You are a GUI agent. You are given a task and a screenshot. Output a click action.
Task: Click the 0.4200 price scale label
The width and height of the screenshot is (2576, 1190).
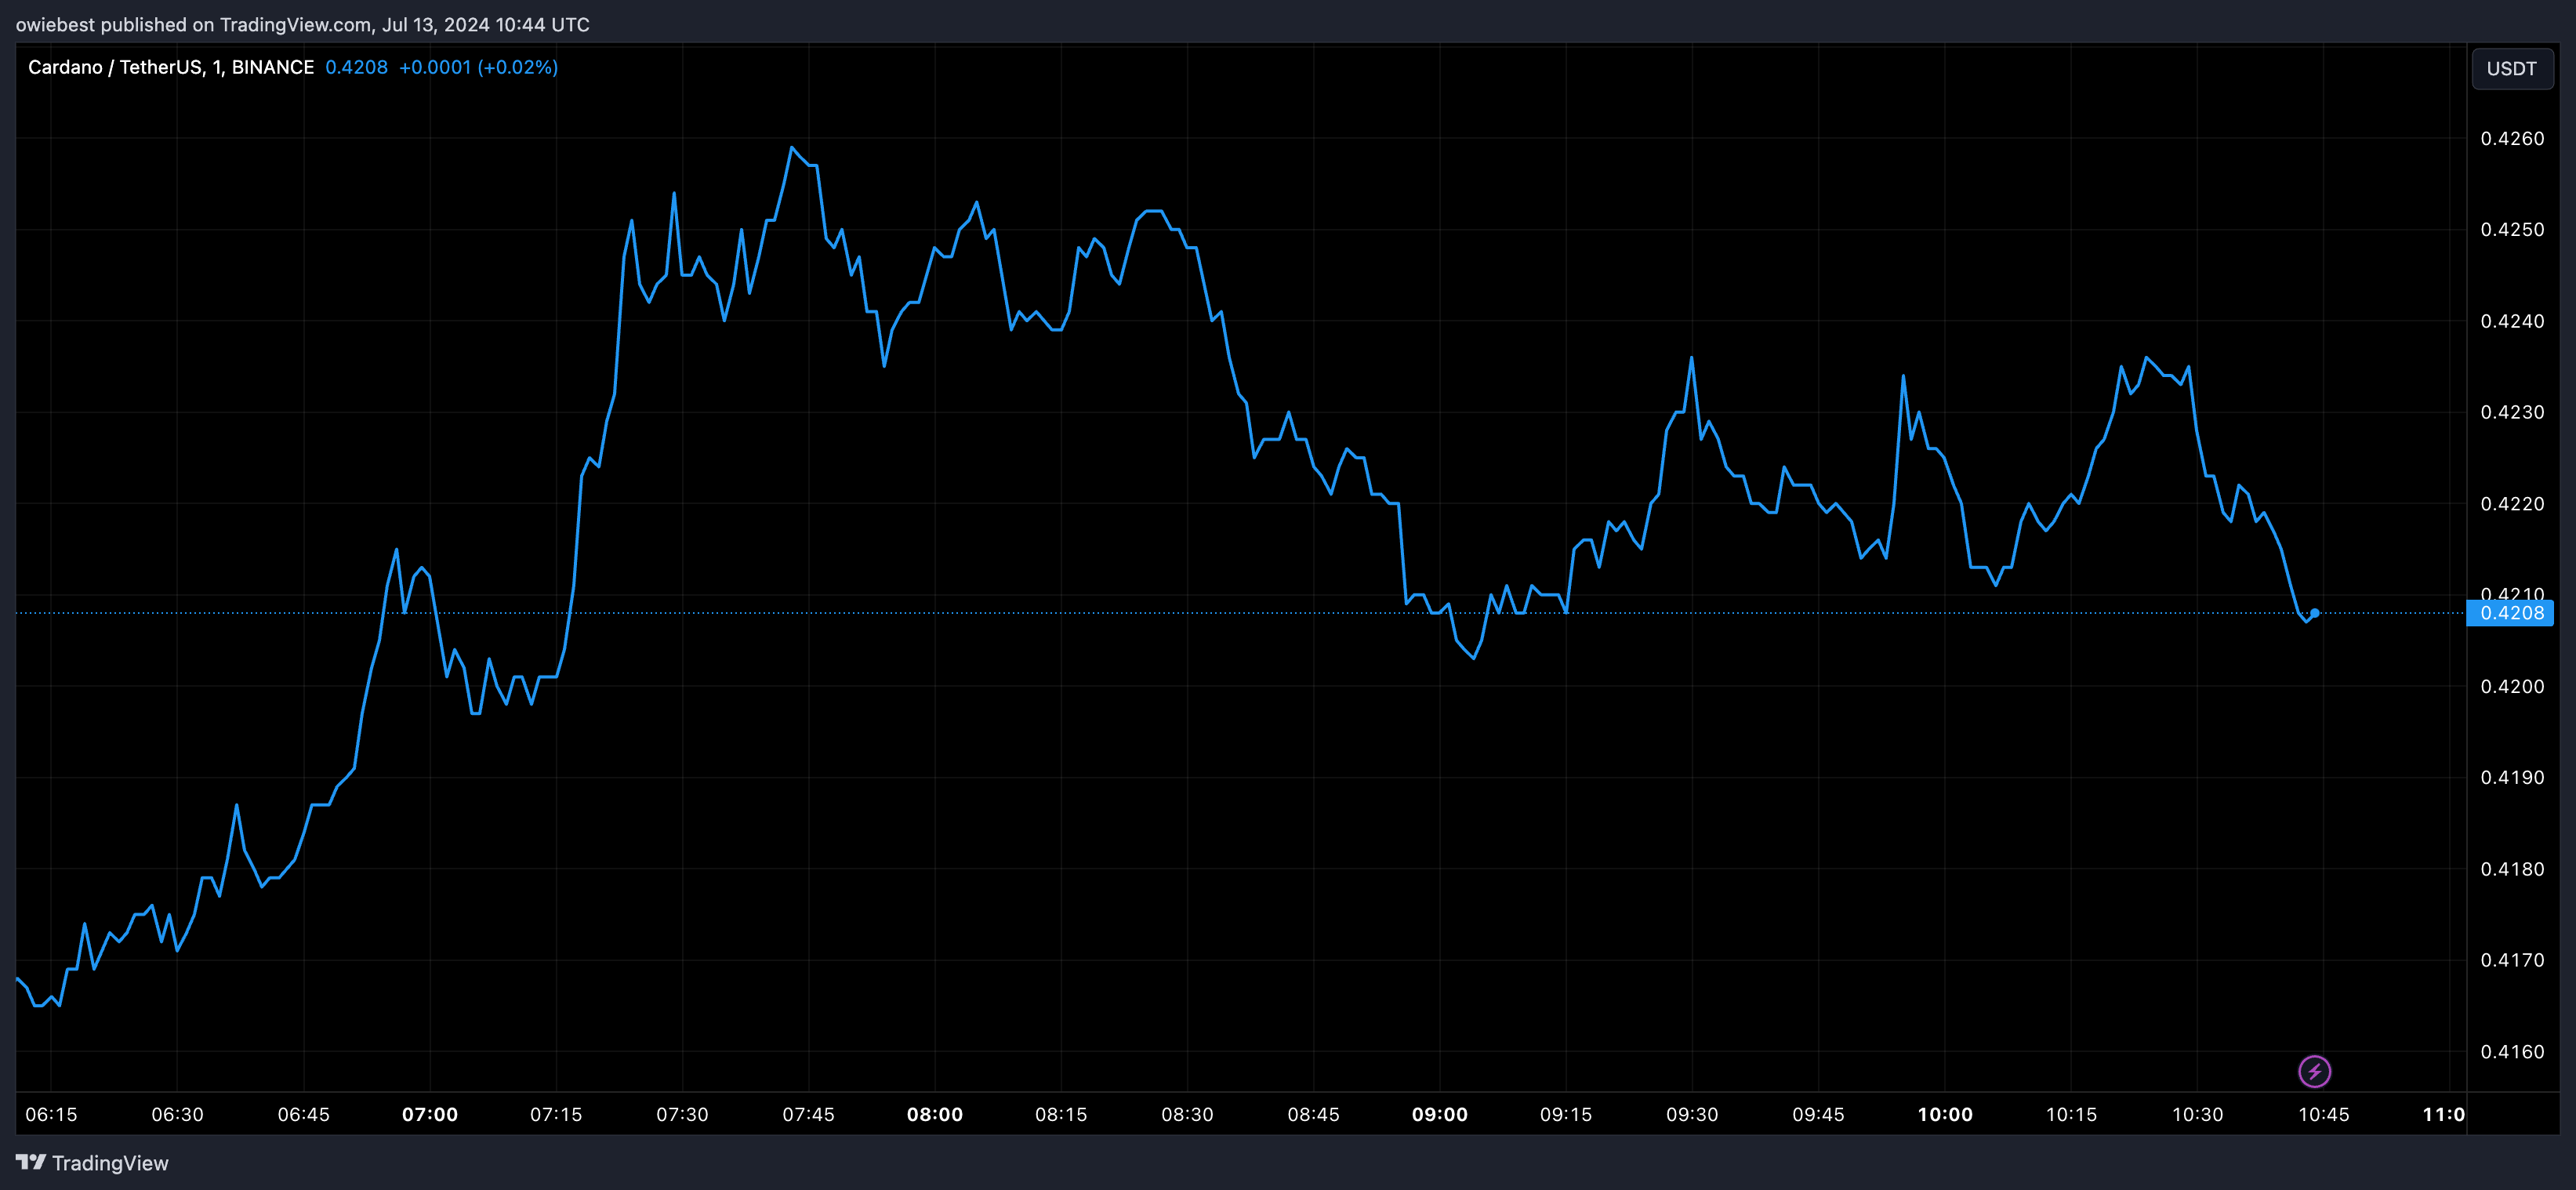(2512, 686)
